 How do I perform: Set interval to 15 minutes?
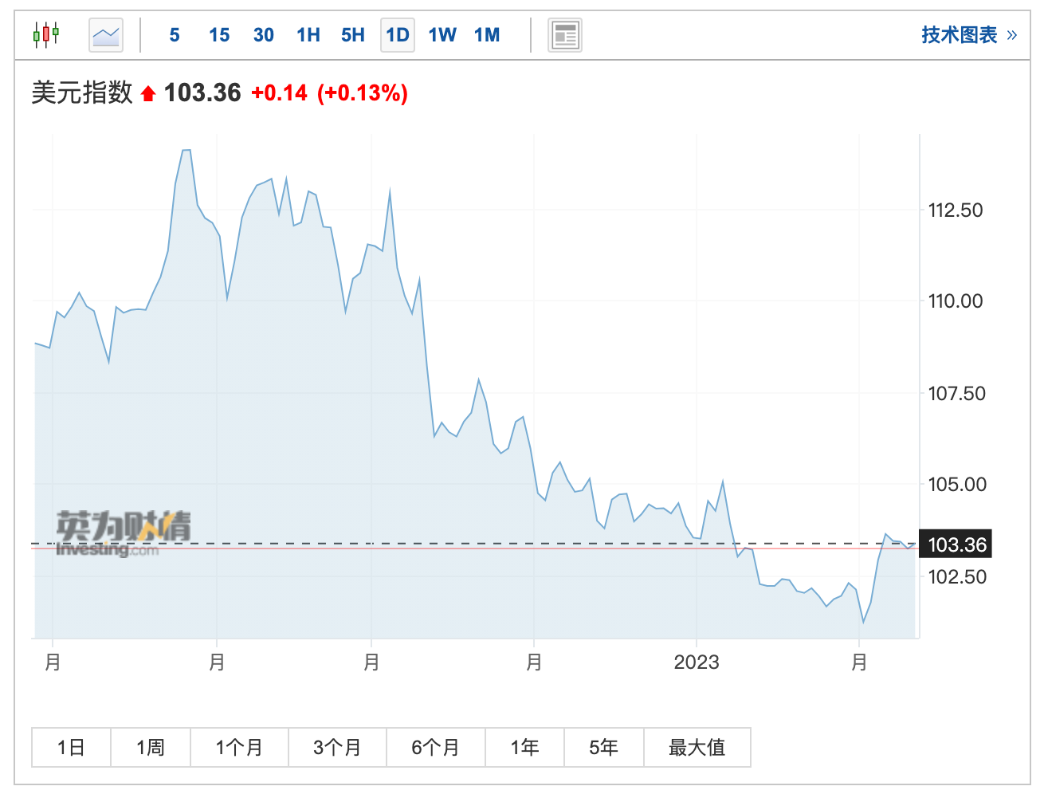[219, 35]
